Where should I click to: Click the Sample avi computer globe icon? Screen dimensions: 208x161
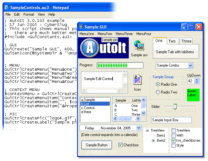click(x=139, y=45)
